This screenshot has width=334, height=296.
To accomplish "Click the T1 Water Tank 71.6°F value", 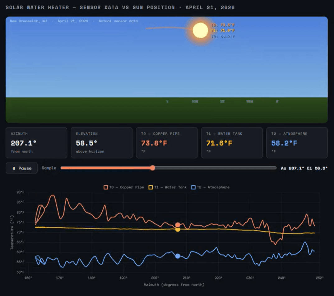I will click(219, 143).
